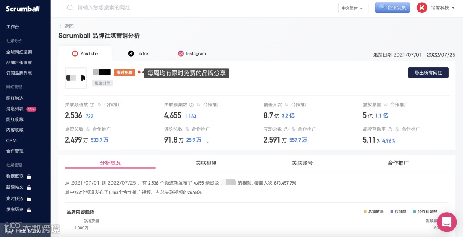Toggle 合作视频数 legend teal swatch

(415, 212)
